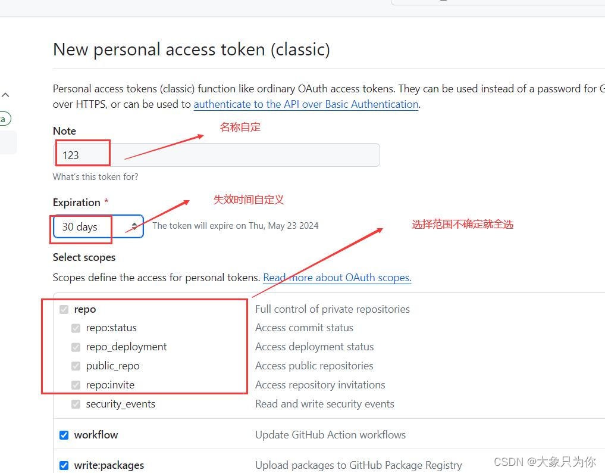The image size is (605, 473).
Task: Click the Expiration stepper down arrow
Action: click(x=134, y=230)
